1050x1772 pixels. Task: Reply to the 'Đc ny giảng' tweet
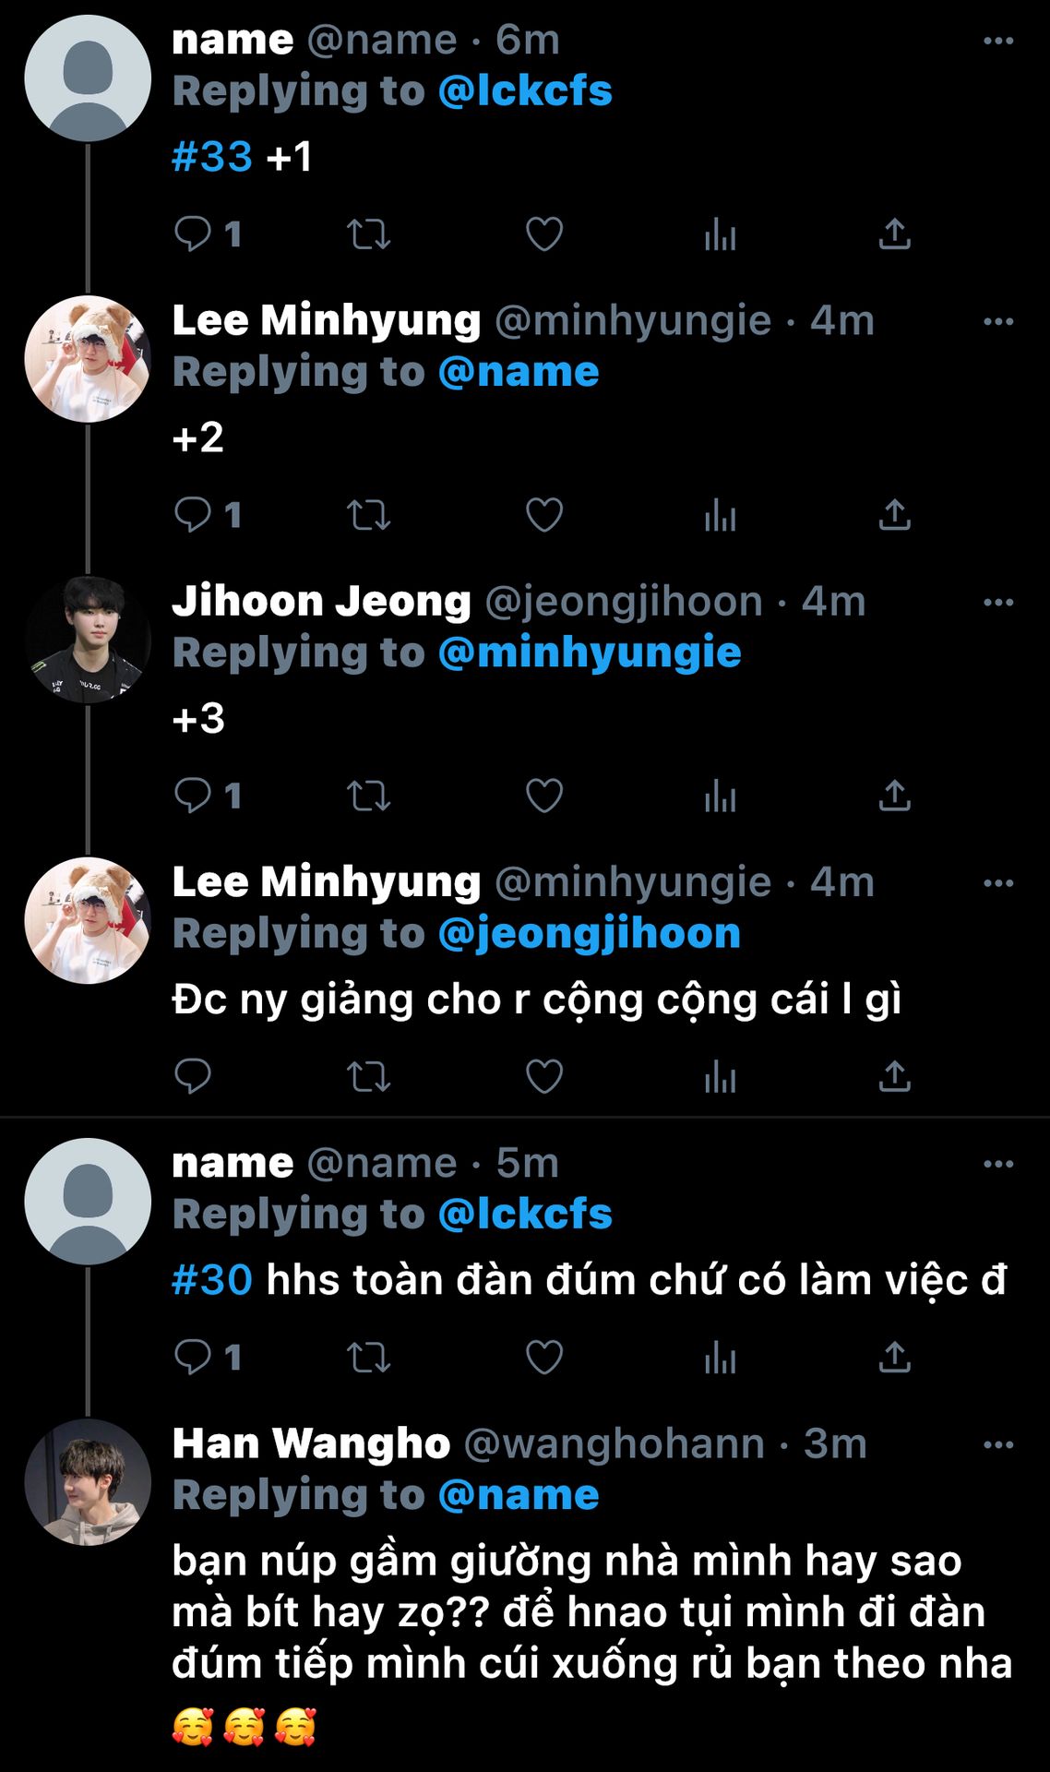193,1076
